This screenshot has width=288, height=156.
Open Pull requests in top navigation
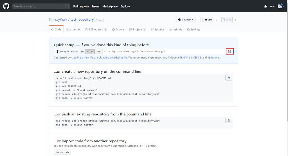[x=81, y=6]
